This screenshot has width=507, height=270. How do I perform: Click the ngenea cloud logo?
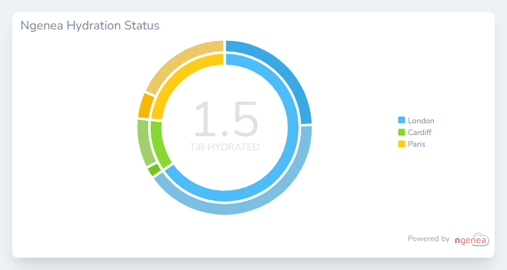pos(472,240)
